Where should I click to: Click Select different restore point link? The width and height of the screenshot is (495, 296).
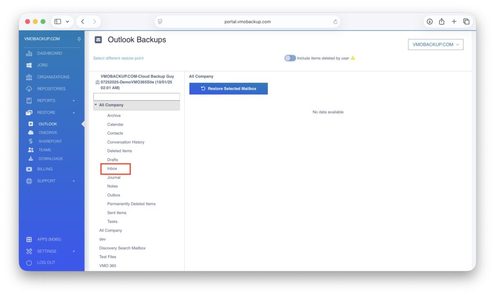tap(118, 58)
